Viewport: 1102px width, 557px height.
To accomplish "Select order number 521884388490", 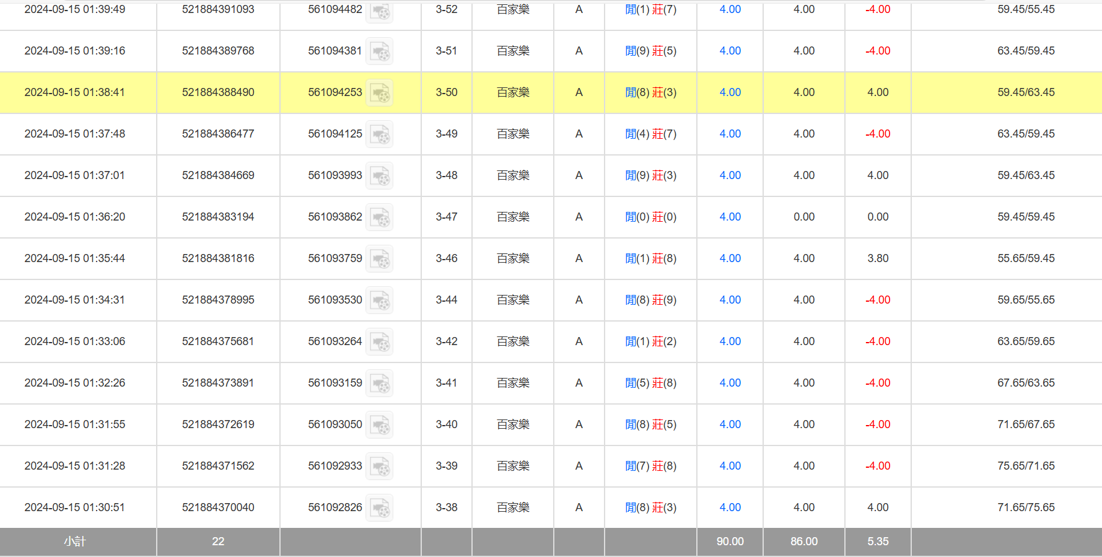I will pos(218,92).
